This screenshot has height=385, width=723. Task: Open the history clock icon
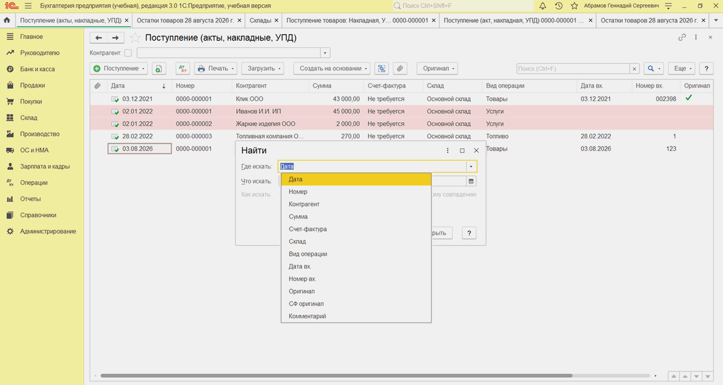(x=559, y=6)
